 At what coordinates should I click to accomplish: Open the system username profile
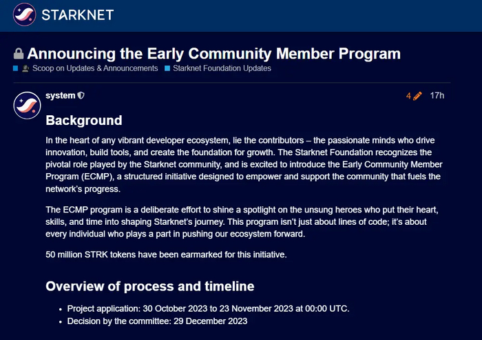click(60, 96)
